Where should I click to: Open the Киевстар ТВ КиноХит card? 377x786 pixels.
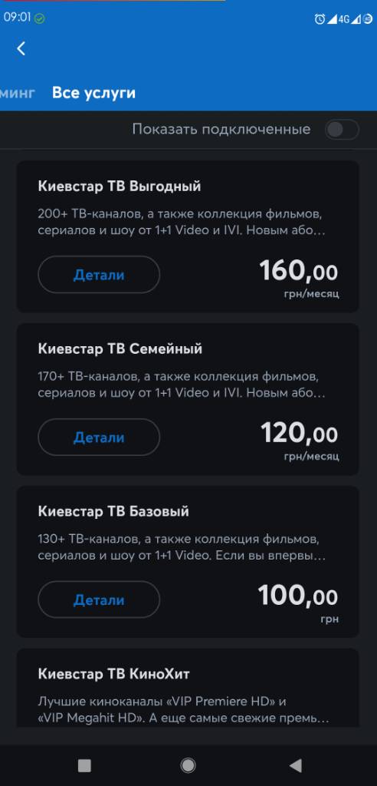188,688
